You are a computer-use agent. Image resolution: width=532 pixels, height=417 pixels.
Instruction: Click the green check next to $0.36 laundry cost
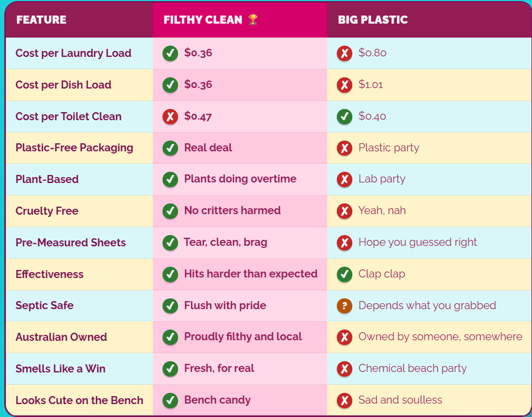171,53
